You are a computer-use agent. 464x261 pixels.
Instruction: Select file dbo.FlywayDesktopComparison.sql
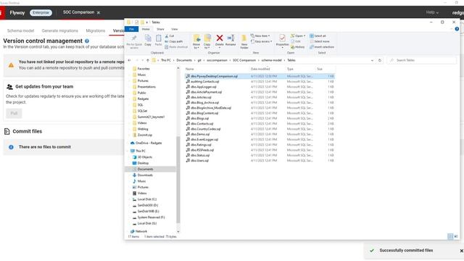click(214, 76)
